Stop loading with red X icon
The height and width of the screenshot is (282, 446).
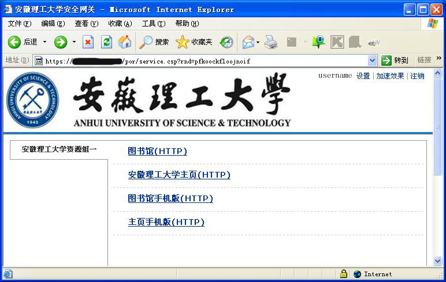88,42
